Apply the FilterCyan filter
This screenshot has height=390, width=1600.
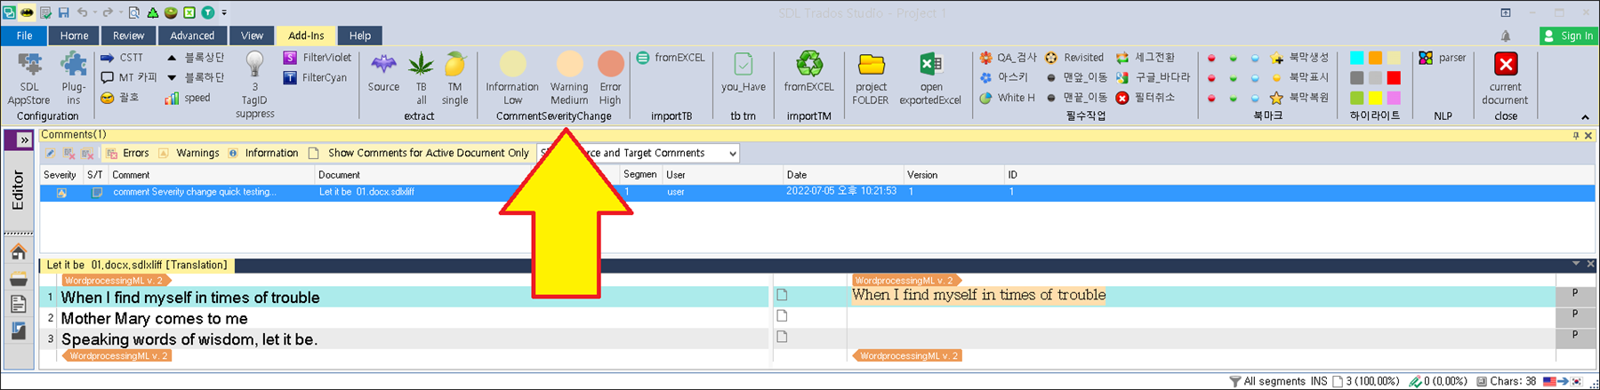315,77
